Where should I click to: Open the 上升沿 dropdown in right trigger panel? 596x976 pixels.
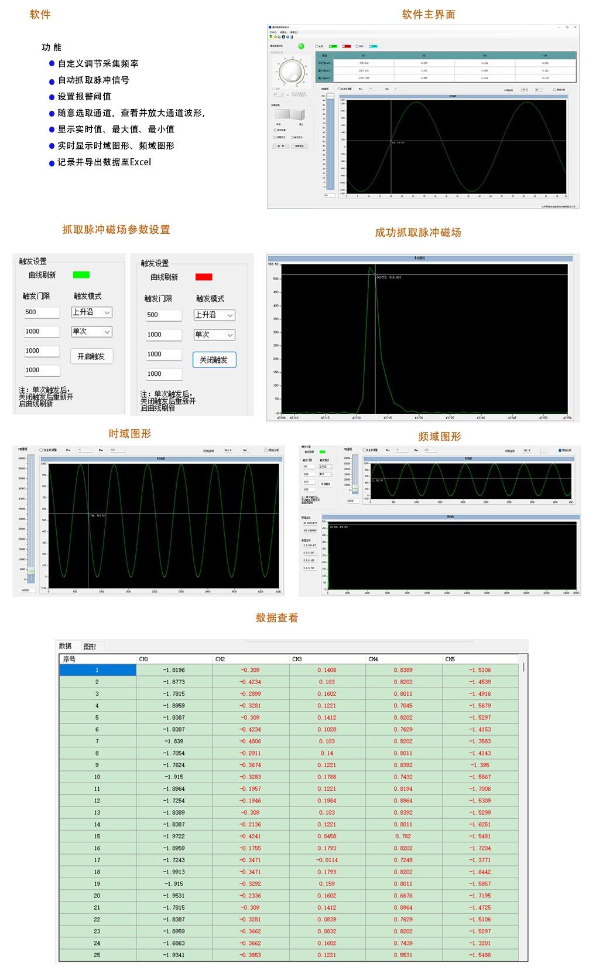214,315
